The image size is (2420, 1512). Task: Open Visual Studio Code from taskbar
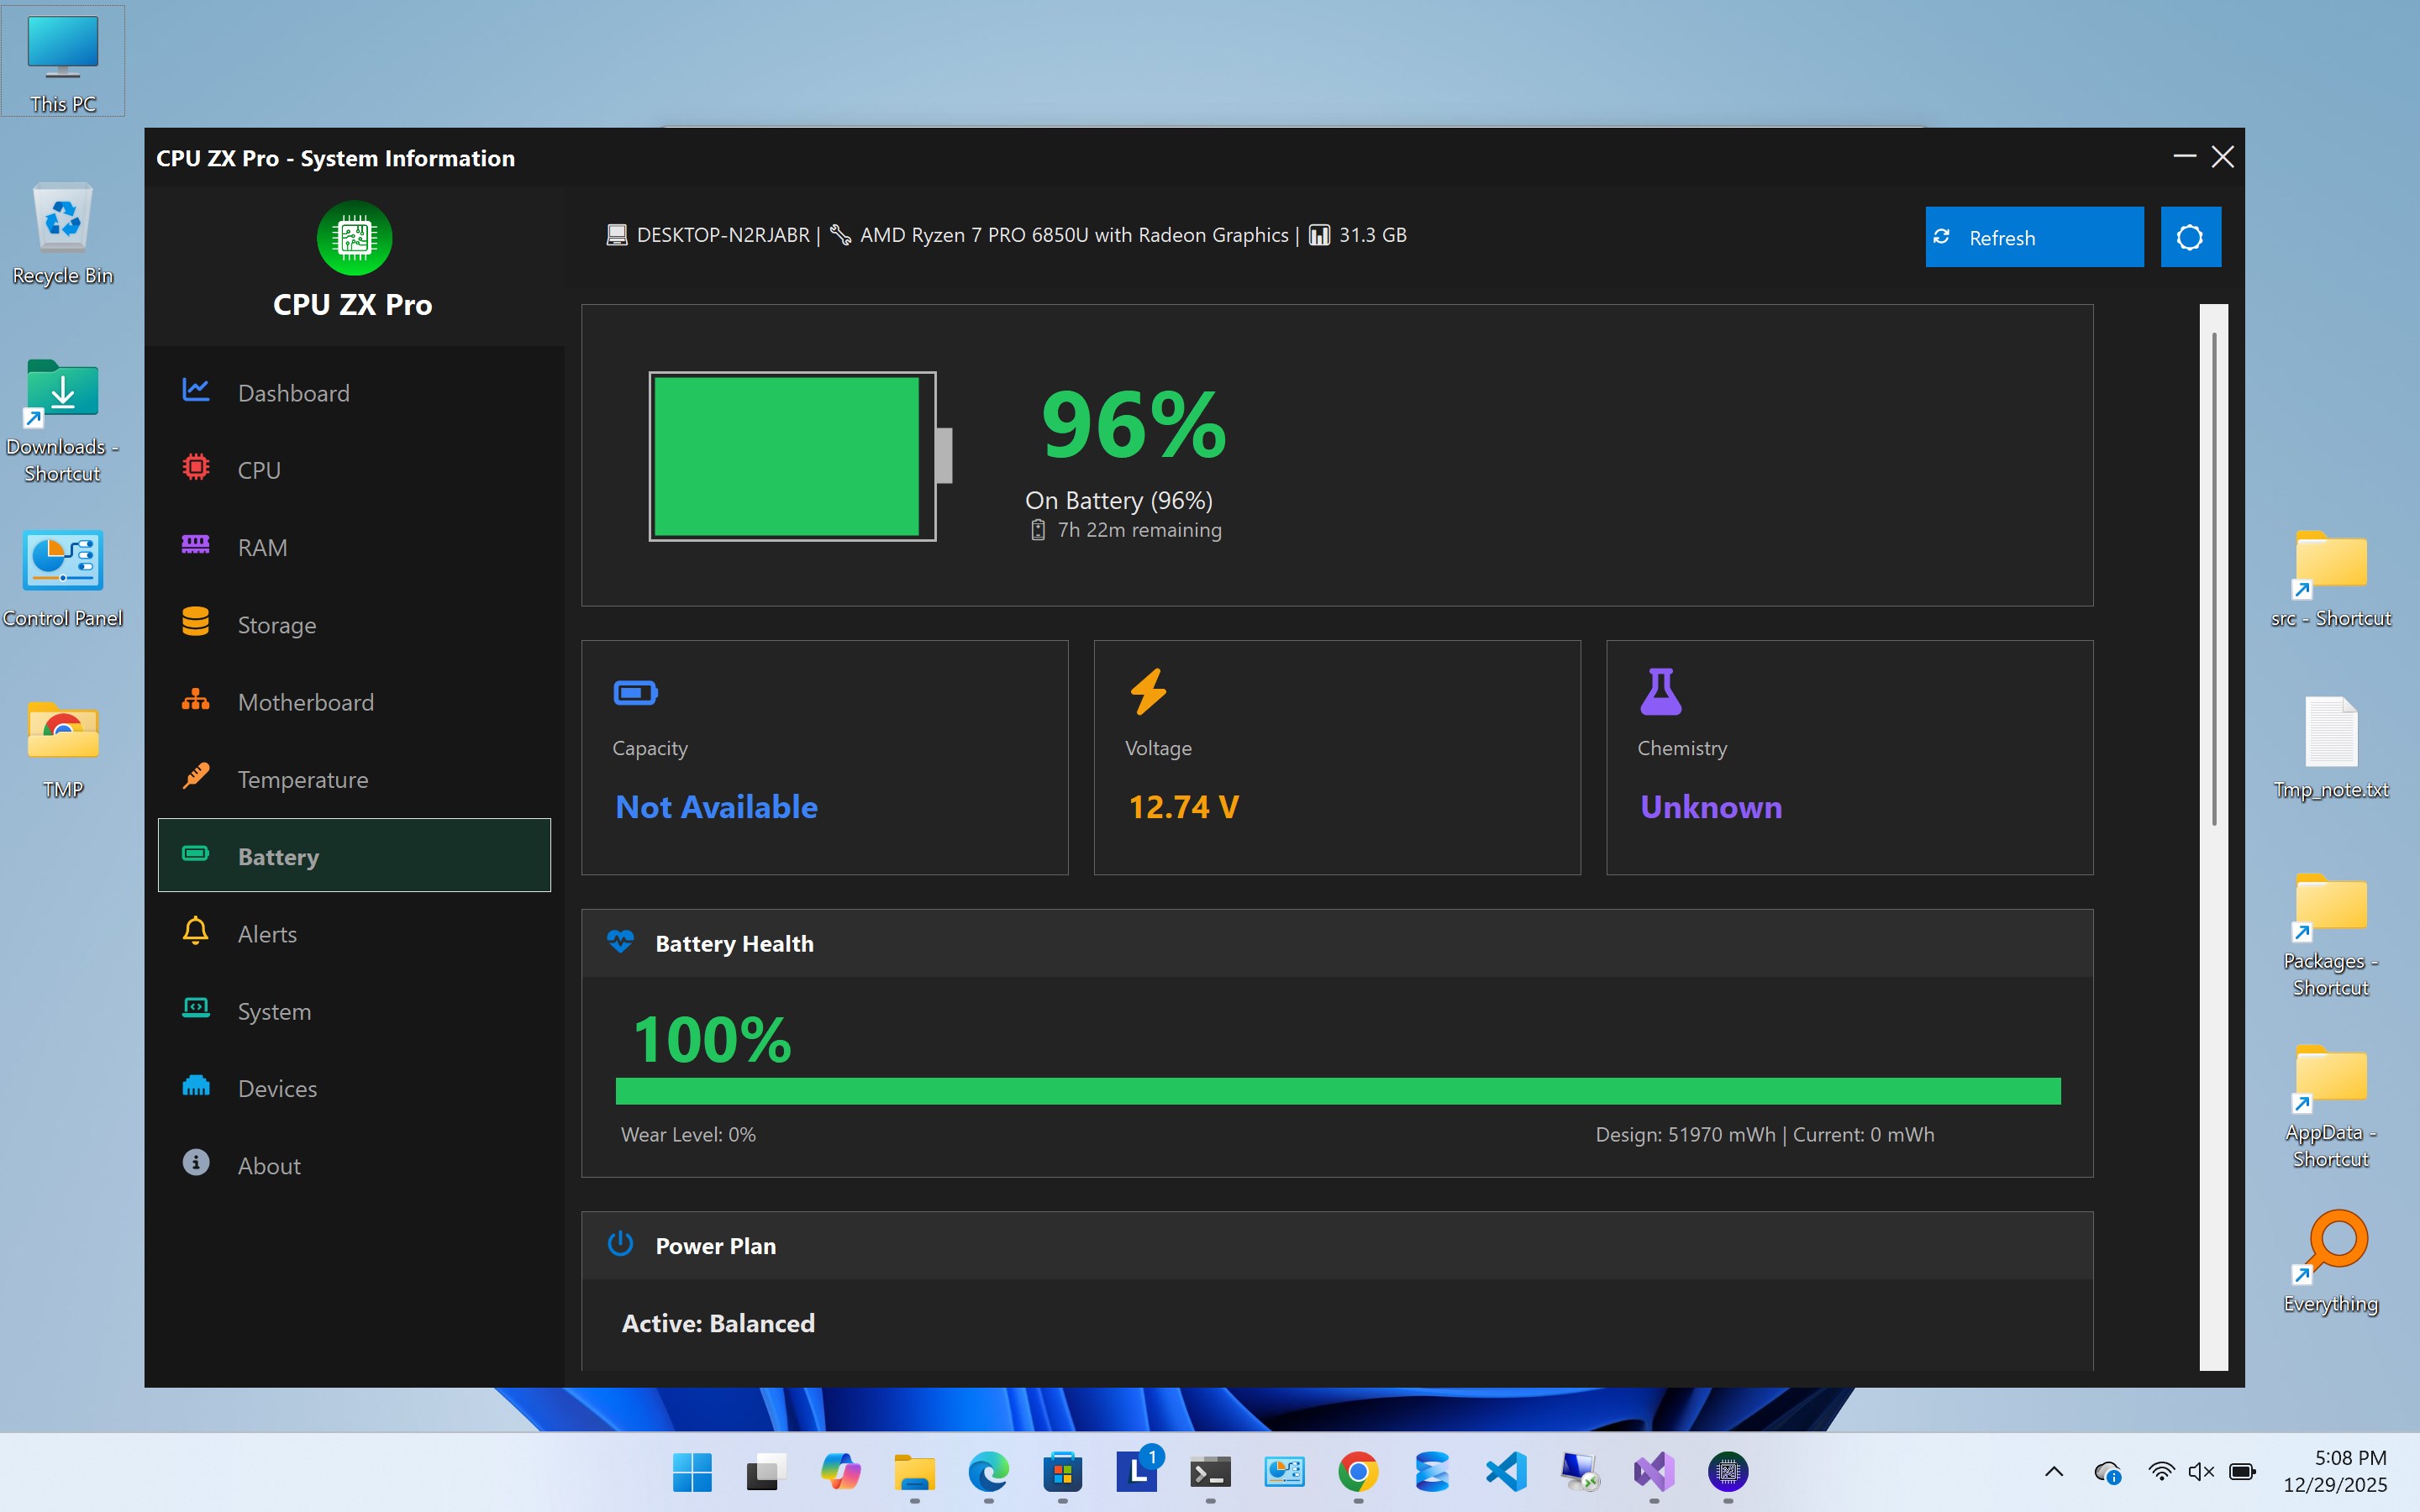point(1506,1472)
